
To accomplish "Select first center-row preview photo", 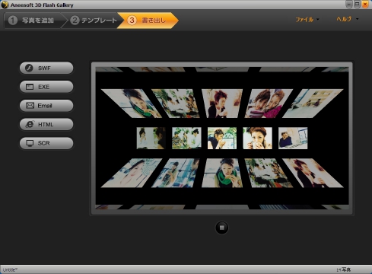I will [x=151, y=138].
